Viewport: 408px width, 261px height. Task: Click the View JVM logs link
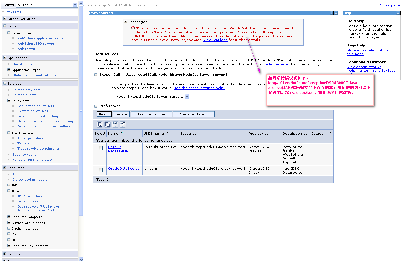(x=215, y=40)
